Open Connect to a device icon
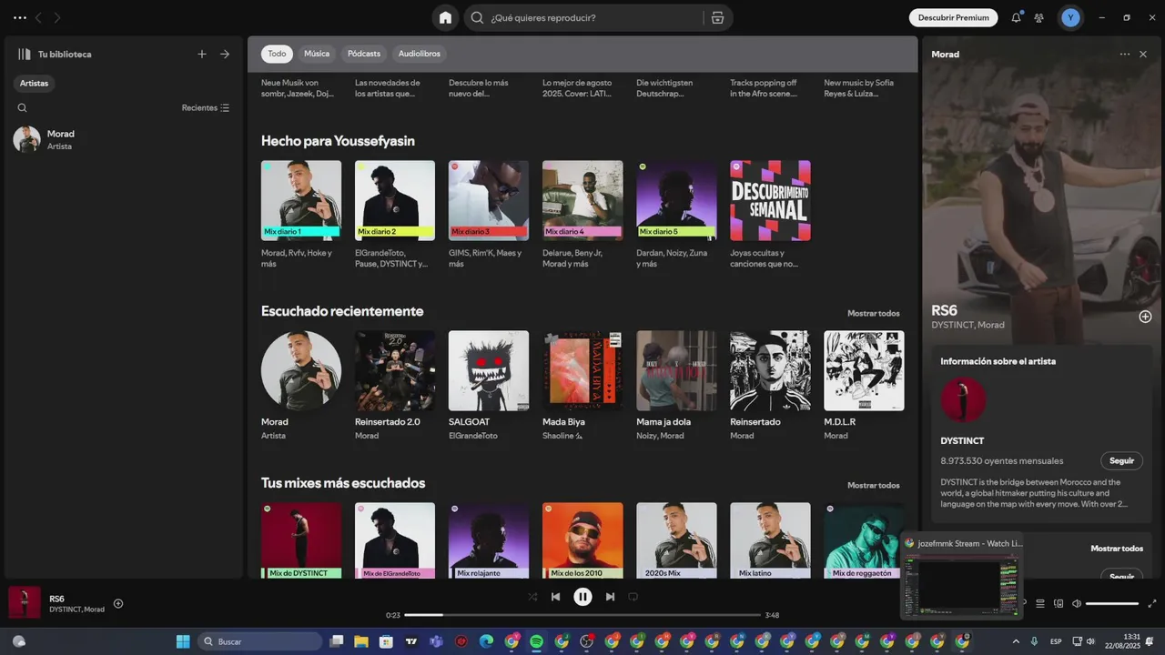 pos(1059,603)
